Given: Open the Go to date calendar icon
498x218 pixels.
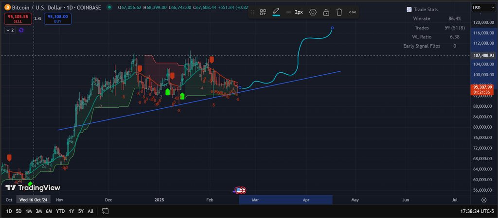Looking at the screenshot, I should pos(105,211).
